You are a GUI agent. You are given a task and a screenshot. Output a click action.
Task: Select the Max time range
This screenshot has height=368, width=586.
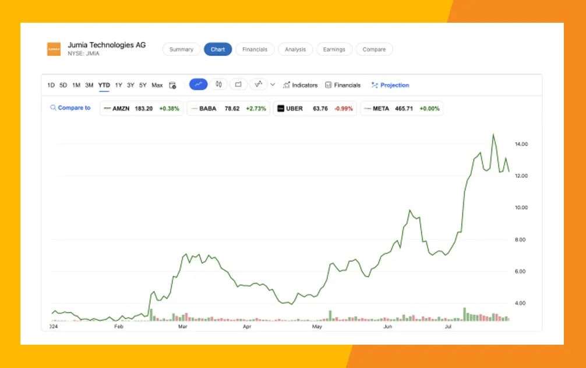(x=157, y=85)
